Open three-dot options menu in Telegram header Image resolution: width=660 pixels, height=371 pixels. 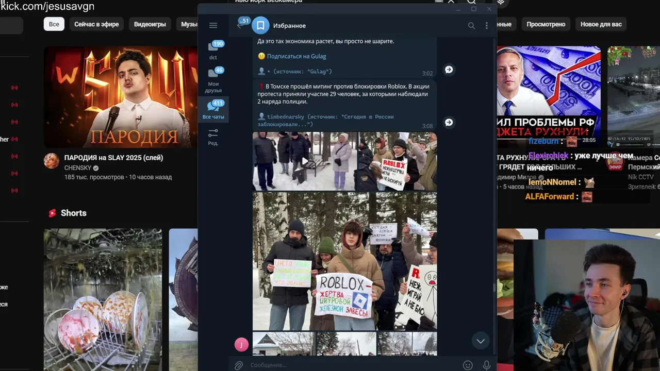[x=486, y=25]
